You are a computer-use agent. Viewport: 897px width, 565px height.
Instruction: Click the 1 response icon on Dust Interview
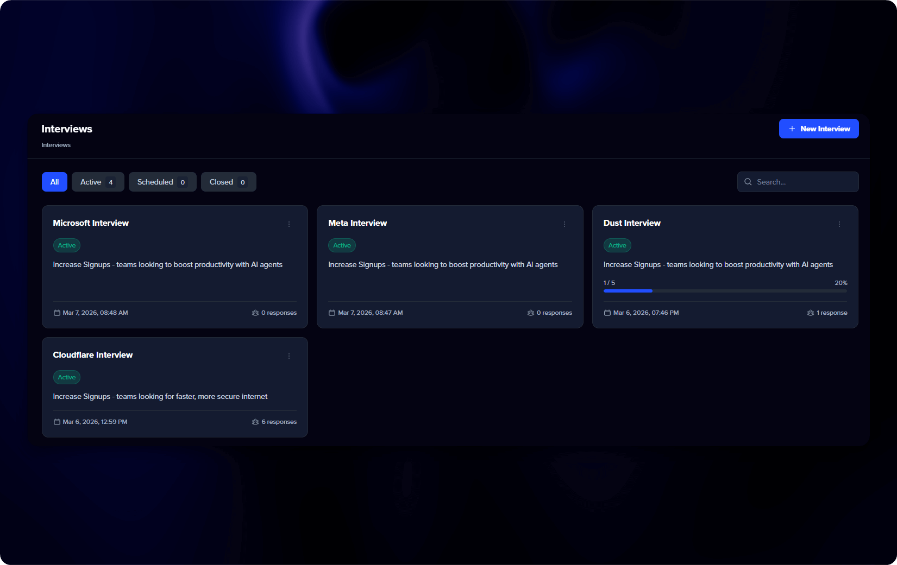click(811, 312)
